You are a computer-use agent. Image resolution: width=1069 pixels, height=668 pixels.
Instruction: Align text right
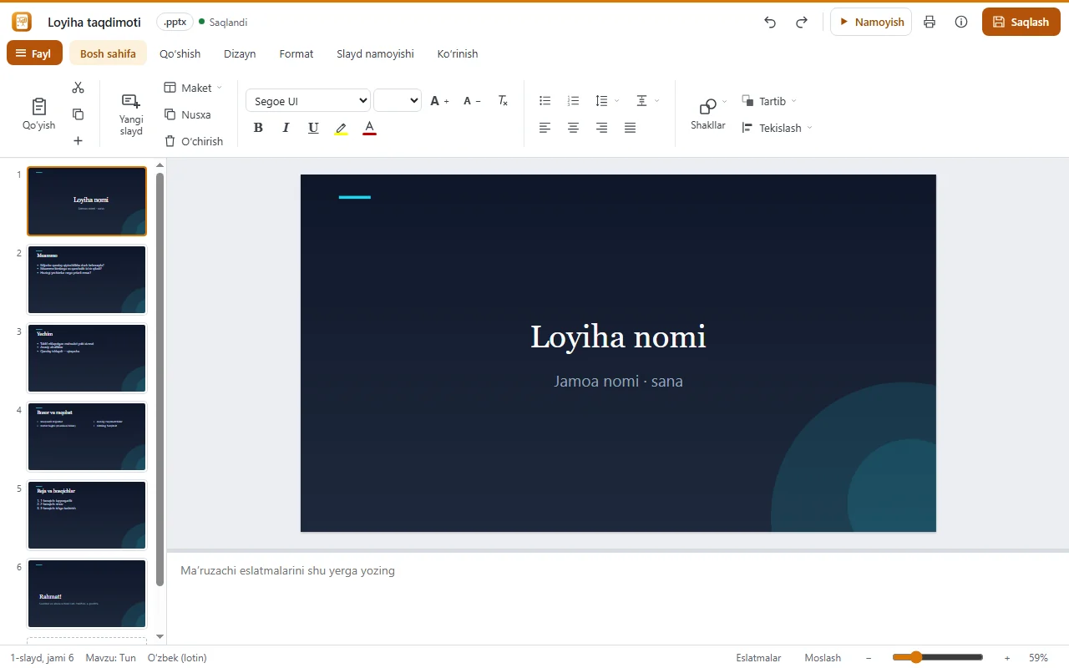pos(601,128)
